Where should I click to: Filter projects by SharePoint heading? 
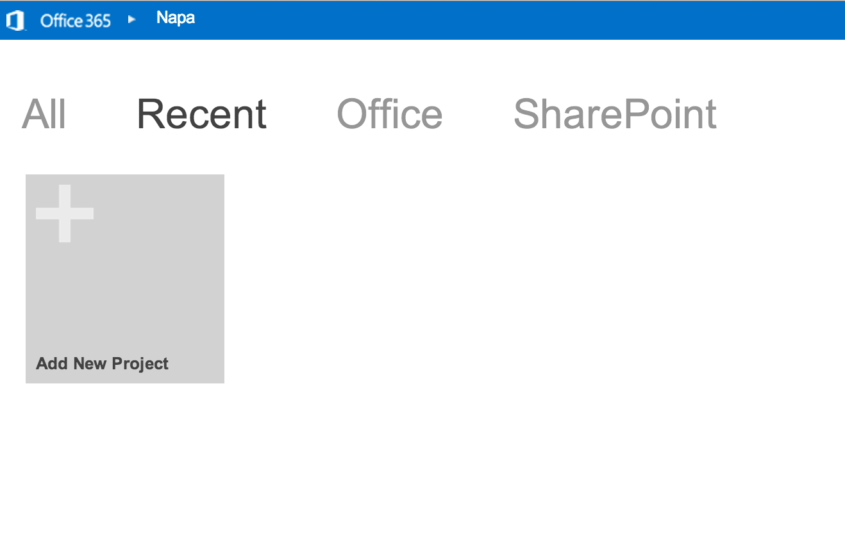(x=615, y=114)
